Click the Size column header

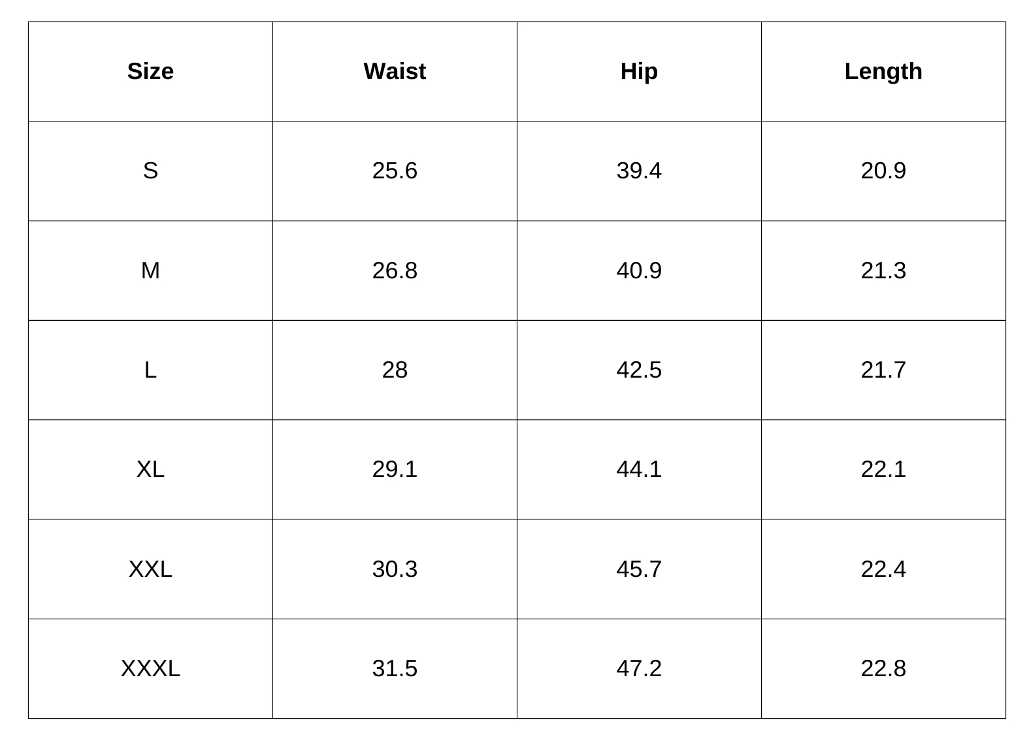(150, 71)
